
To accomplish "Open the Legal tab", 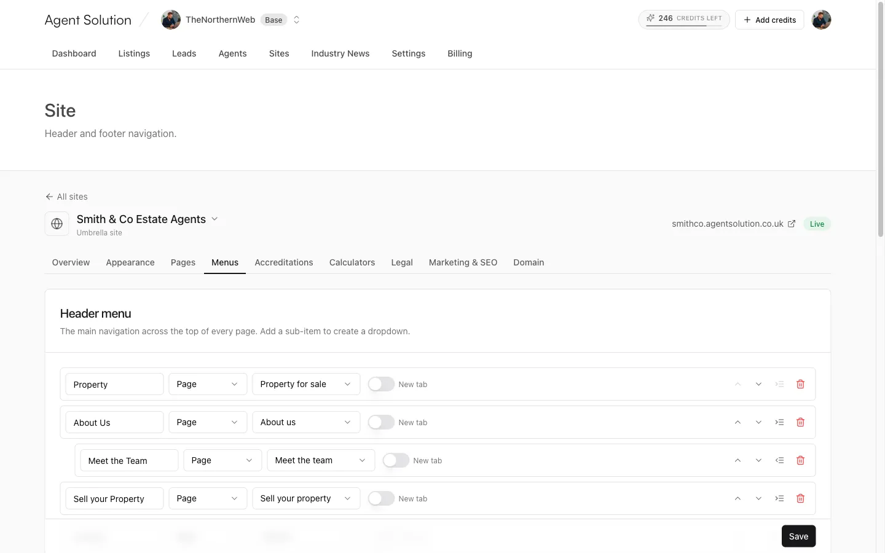I will click(402, 262).
